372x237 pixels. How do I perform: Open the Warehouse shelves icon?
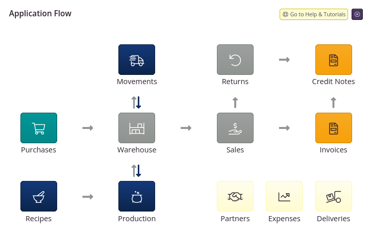(x=137, y=128)
